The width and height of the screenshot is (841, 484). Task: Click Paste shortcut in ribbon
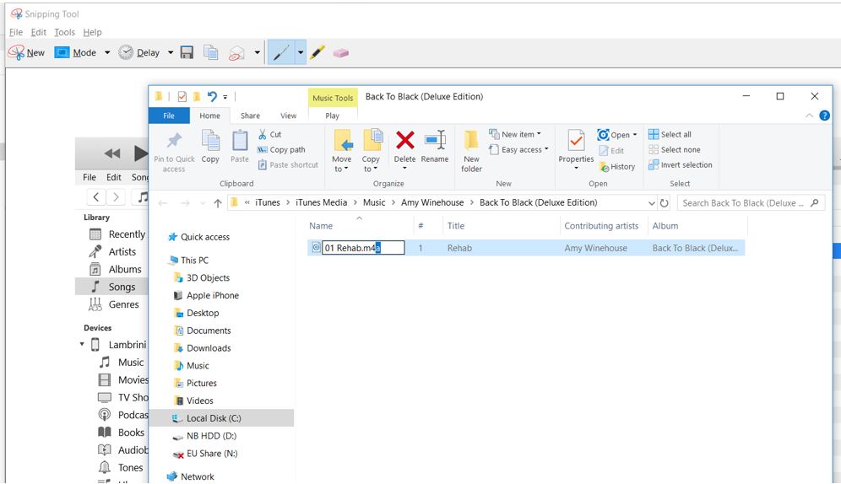tap(288, 165)
